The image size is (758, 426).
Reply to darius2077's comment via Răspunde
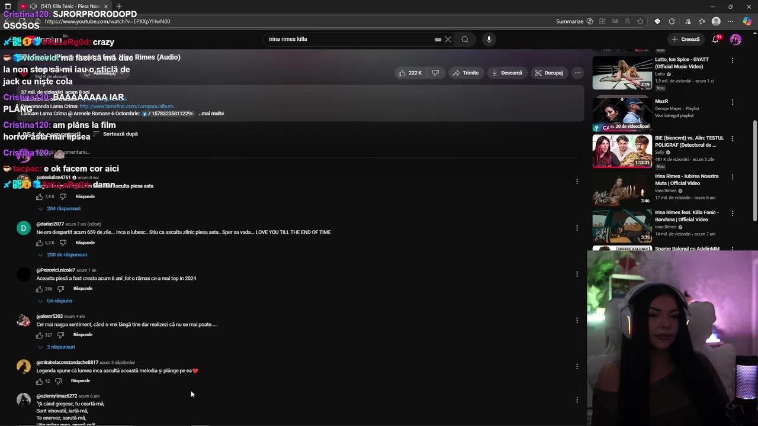pos(85,243)
